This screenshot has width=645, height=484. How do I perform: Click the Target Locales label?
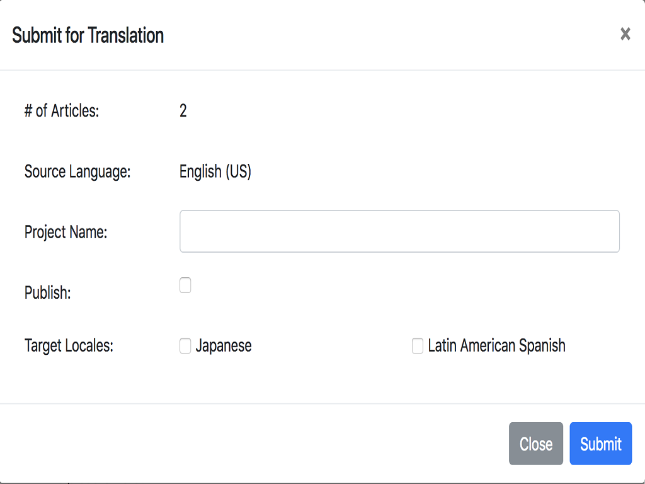[69, 345]
